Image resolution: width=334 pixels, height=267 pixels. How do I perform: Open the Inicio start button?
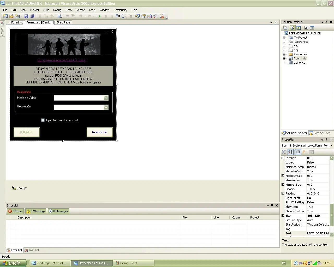point(13,263)
